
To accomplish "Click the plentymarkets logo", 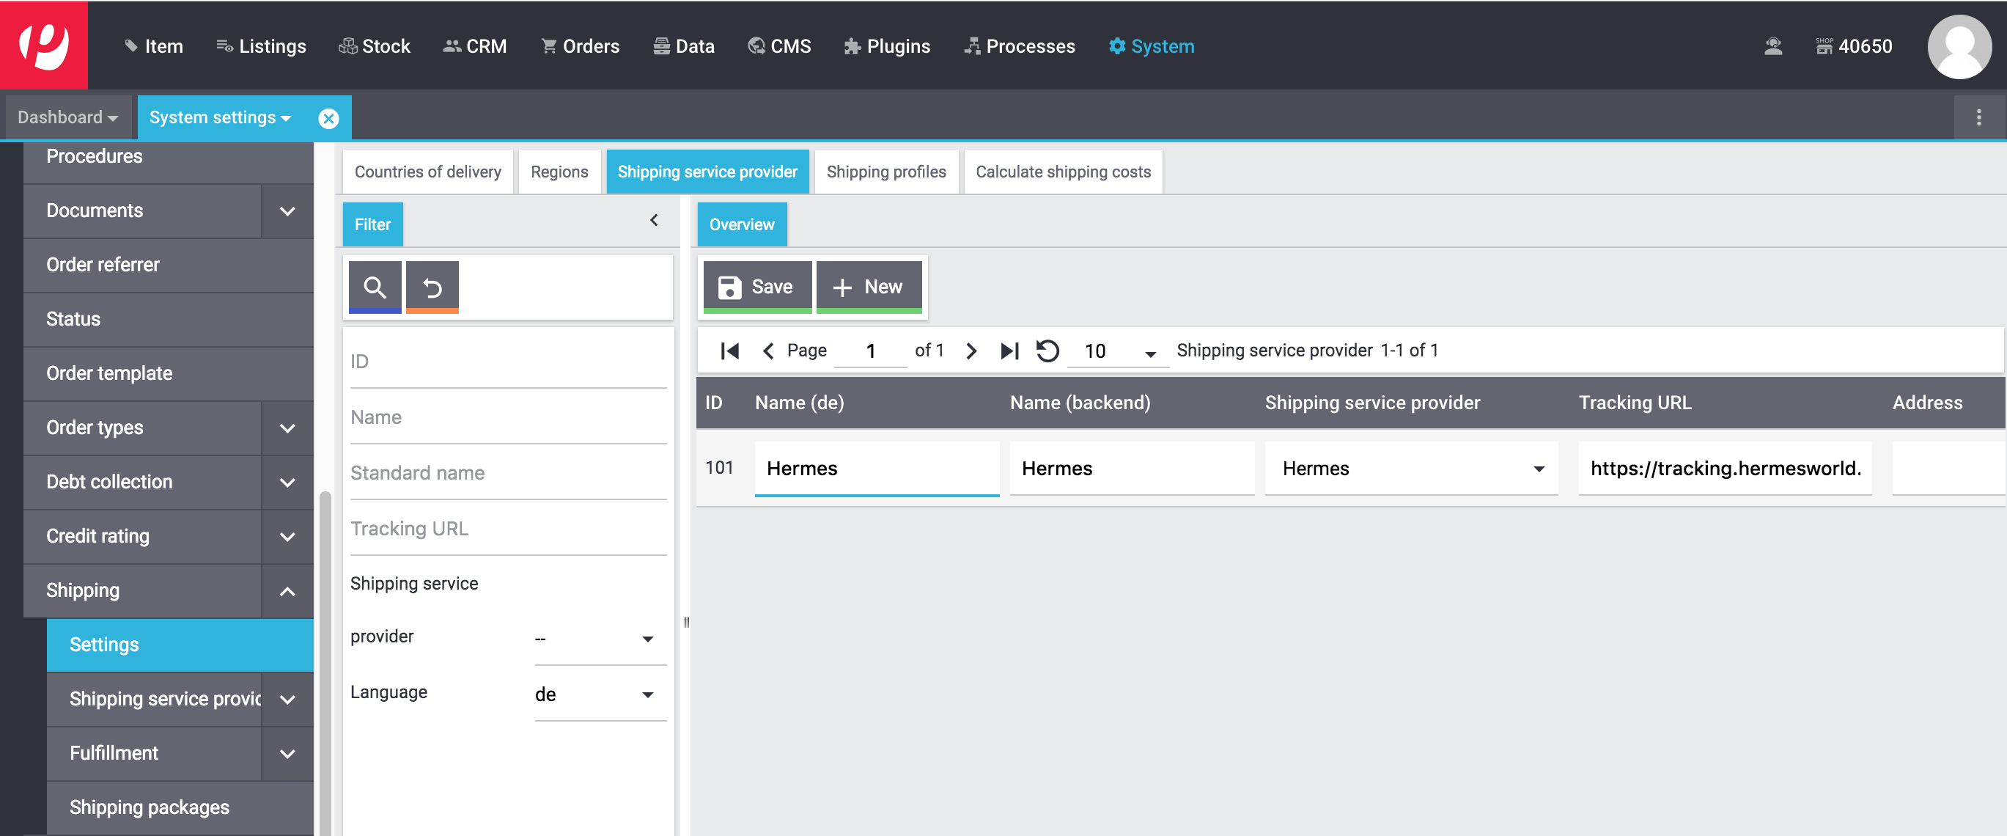I will click(44, 45).
